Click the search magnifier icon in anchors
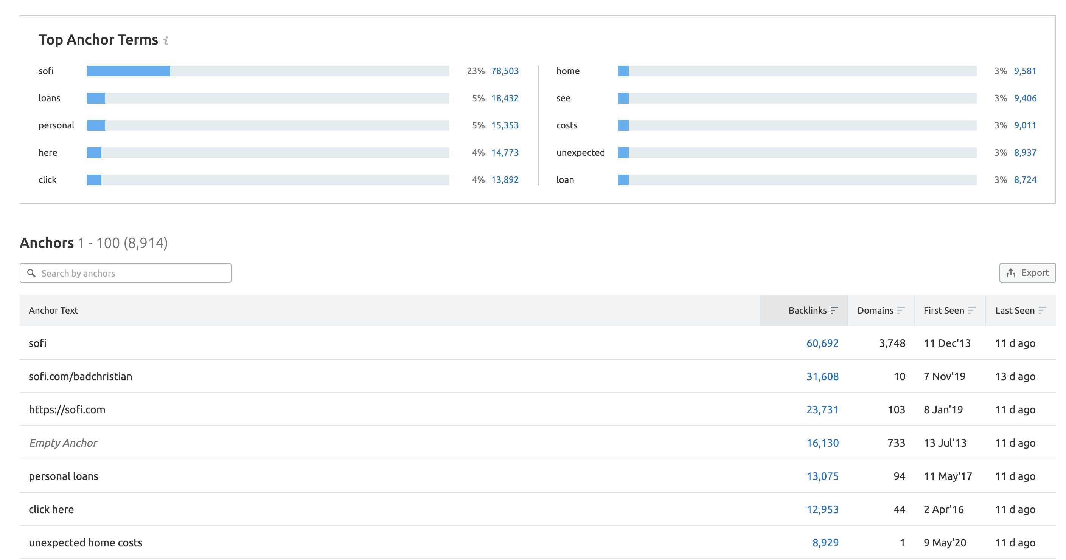 [x=32, y=273]
